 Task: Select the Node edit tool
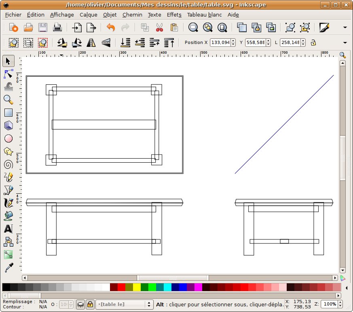[x=8, y=74]
